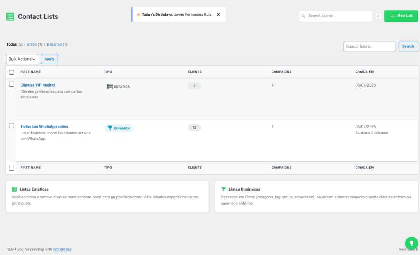Click the Estática list type icon
The image size is (420, 255).
coord(110,87)
